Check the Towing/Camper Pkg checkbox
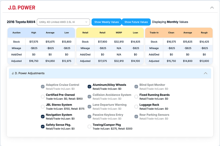Screen dimensions: 220x146 tap(89, 127)
